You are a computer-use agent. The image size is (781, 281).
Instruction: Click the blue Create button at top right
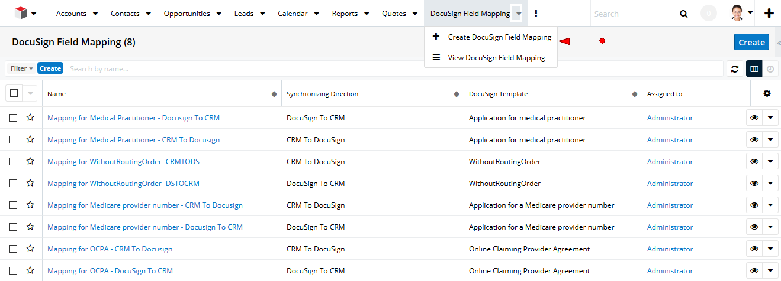pyautogui.click(x=751, y=42)
